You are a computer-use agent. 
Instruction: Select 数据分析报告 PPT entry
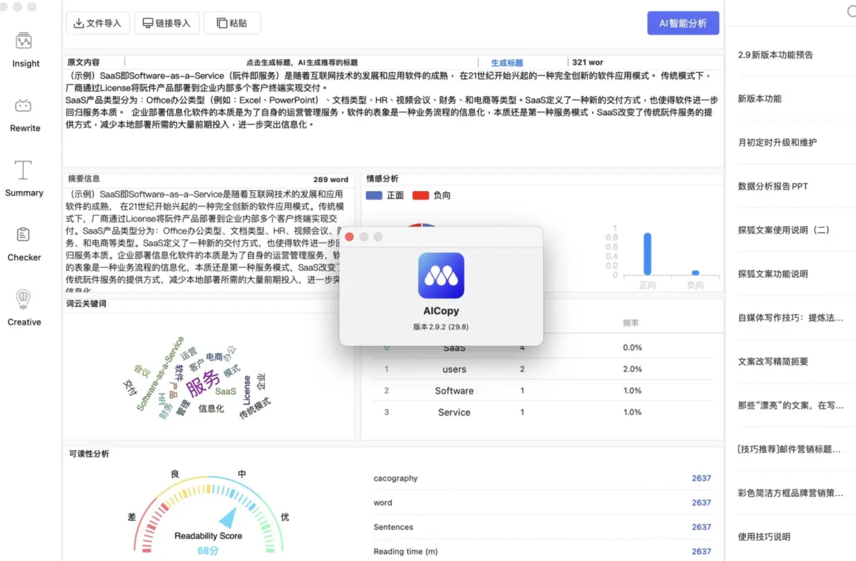click(772, 186)
